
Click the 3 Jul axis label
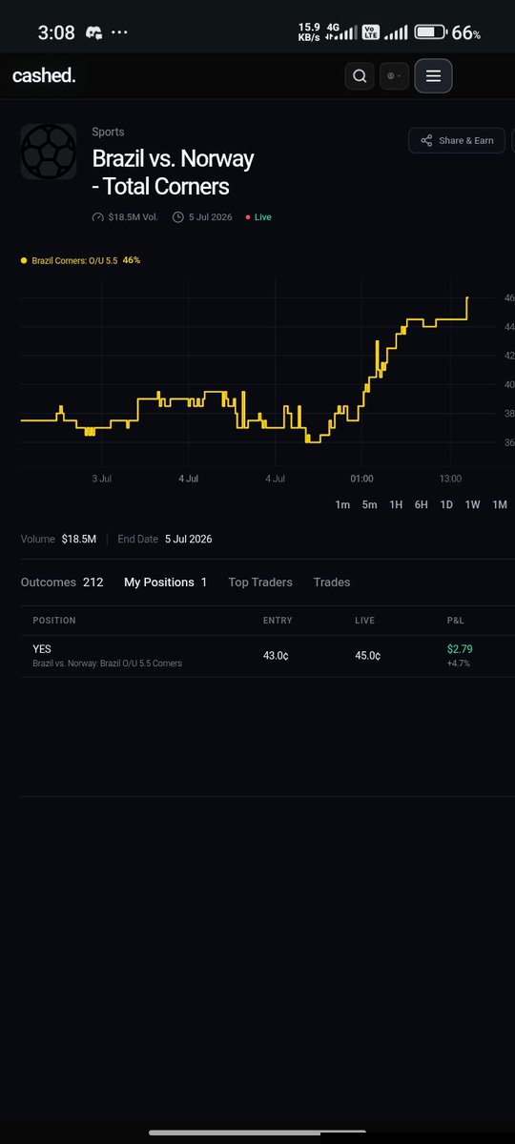click(x=102, y=479)
